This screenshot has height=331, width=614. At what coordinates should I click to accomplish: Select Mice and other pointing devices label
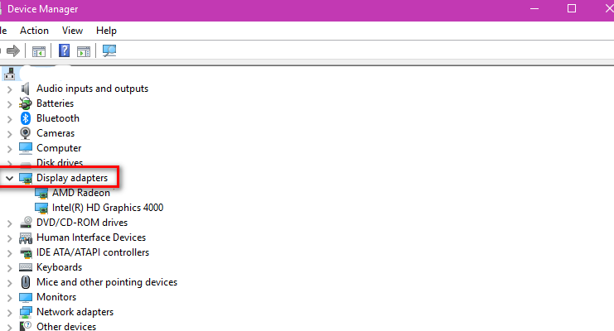pos(107,282)
